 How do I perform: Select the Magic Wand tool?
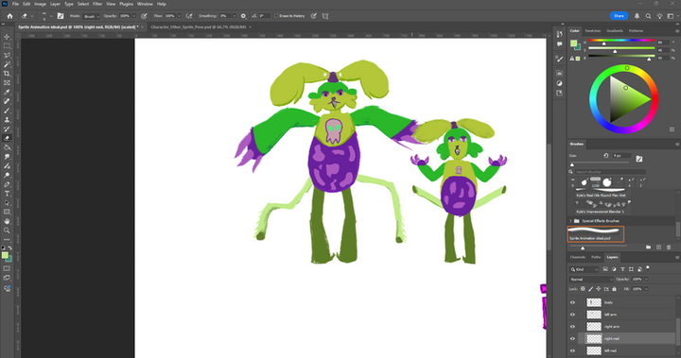click(7, 64)
